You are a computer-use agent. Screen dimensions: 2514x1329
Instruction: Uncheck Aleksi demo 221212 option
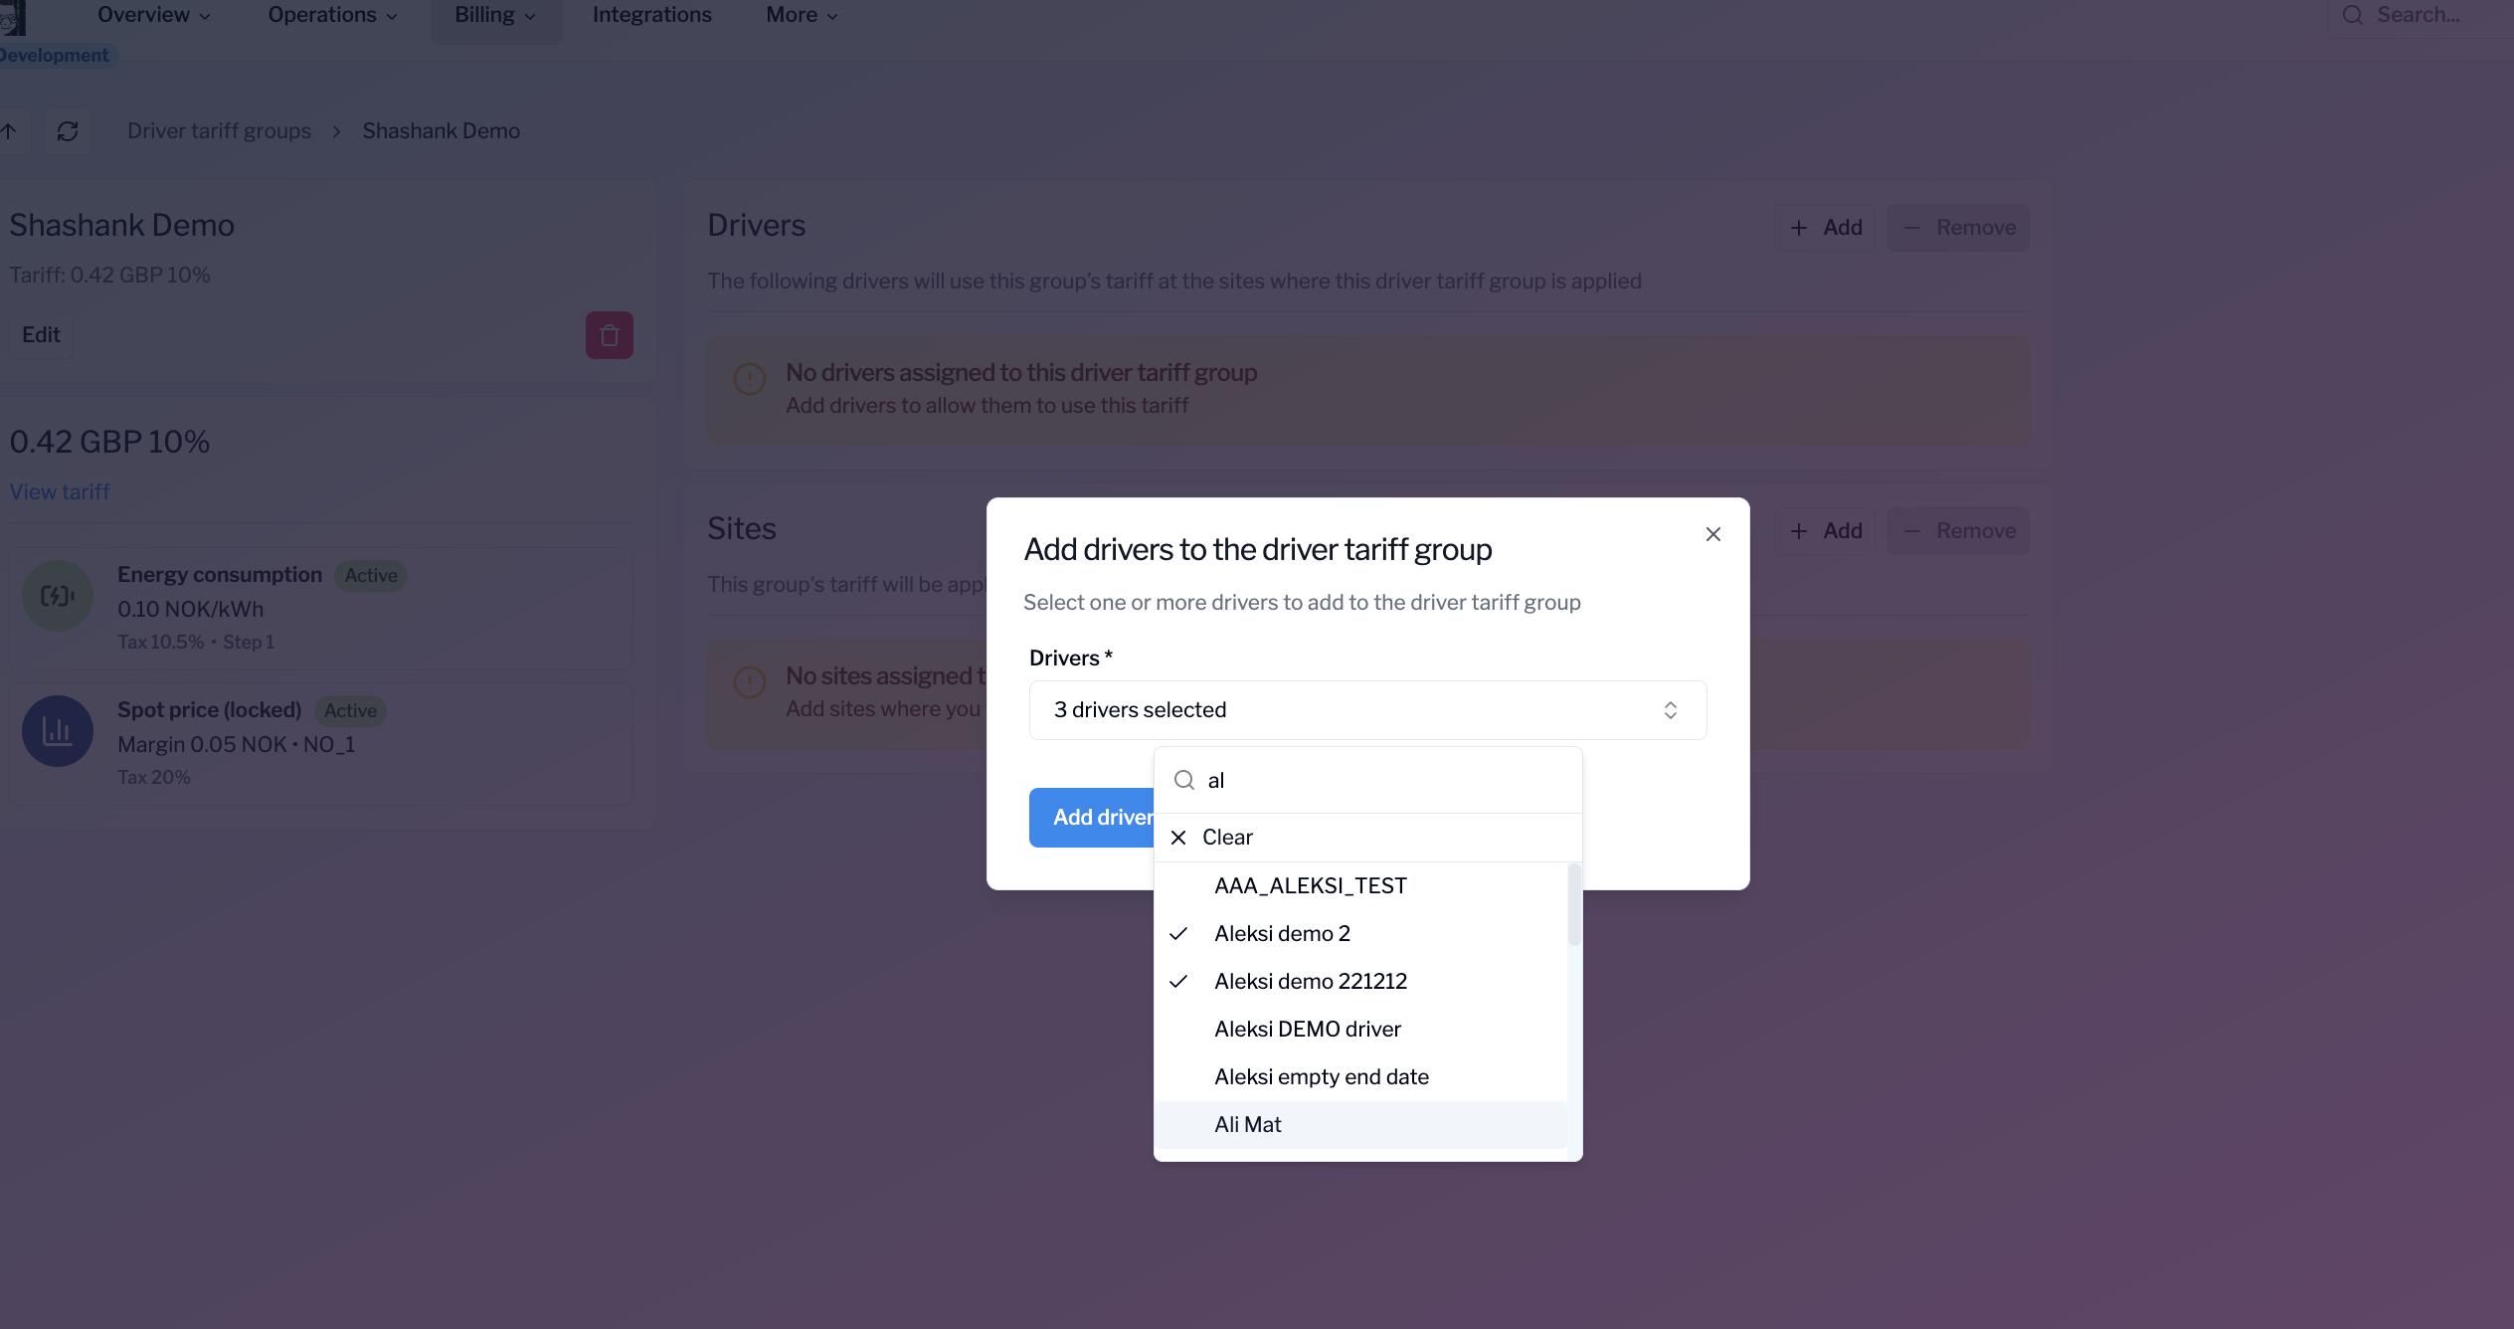pyautogui.click(x=1310, y=982)
